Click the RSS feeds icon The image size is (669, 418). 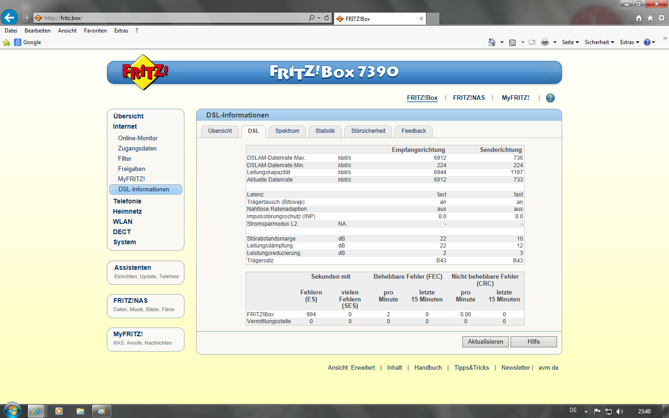pyautogui.click(x=512, y=42)
